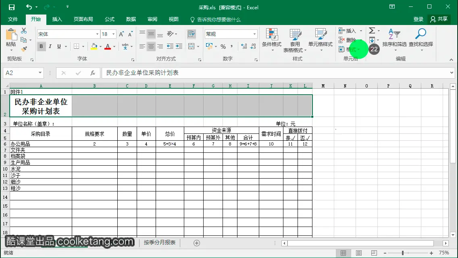Screen dimensions: 458x258
Task: Toggle align text left
Action: tap(142, 46)
